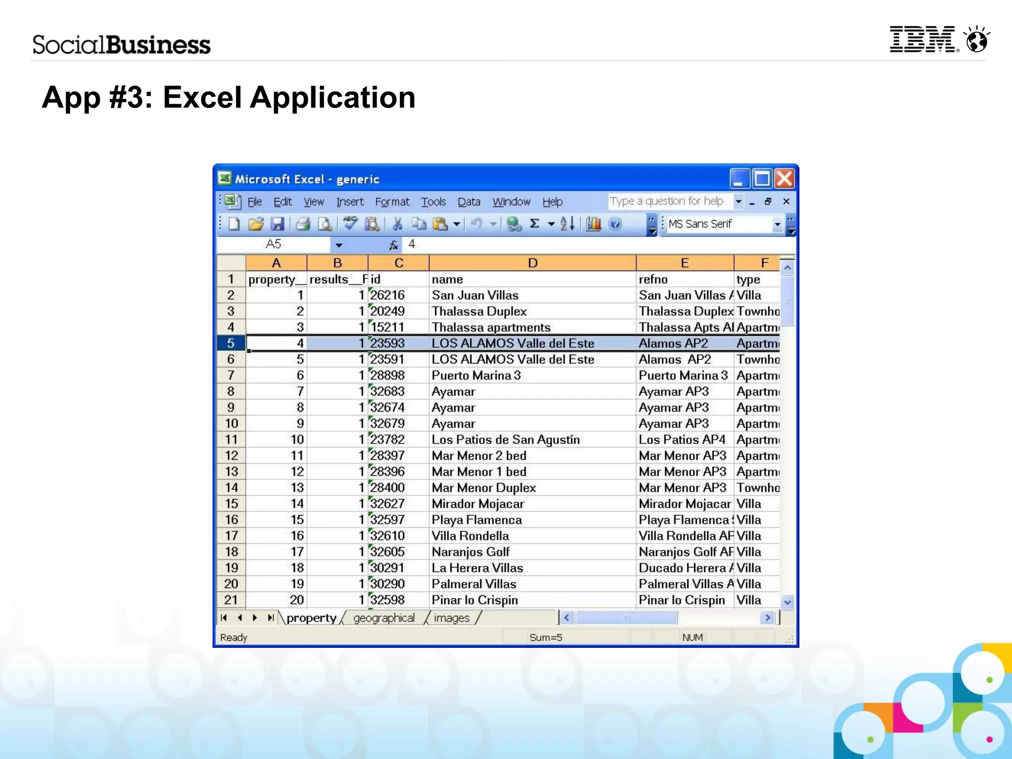Image resolution: width=1012 pixels, height=759 pixels.
Task: Click the AutoSum sigma icon
Action: coord(535,224)
